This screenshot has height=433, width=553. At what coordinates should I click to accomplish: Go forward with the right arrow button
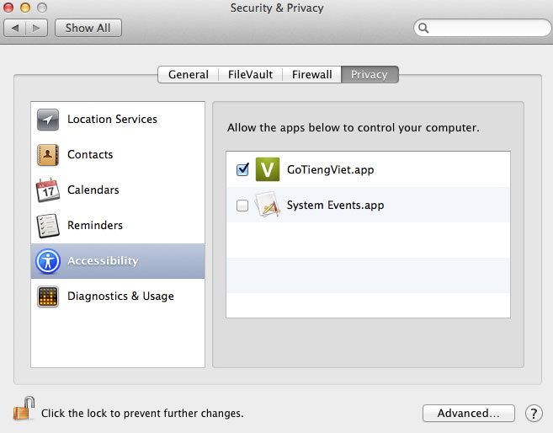point(36,28)
